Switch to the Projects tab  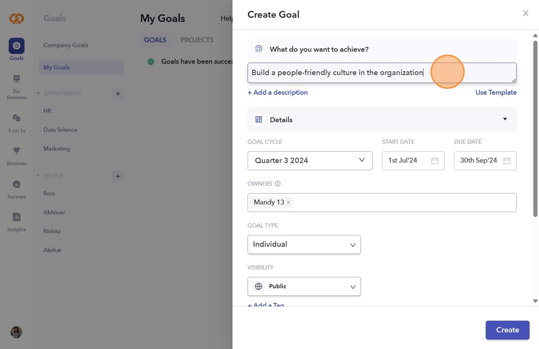click(197, 40)
